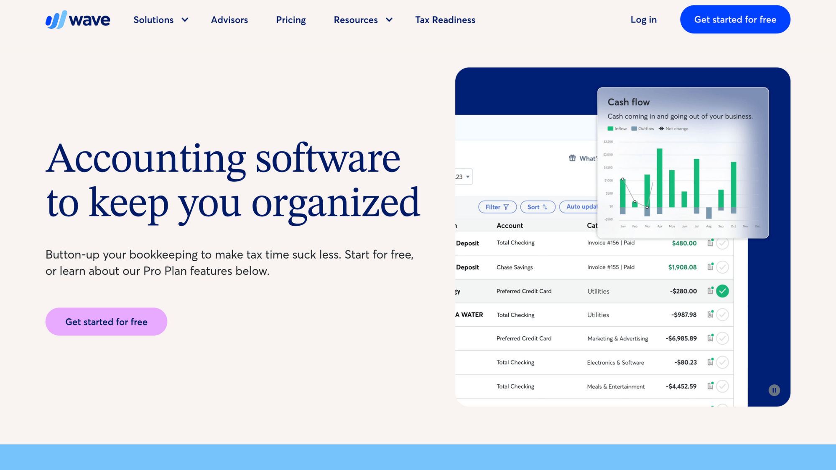Click the receipt icon on the Invoice #156 row
The width and height of the screenshot is (836, 470).
[x=710, y=243]
